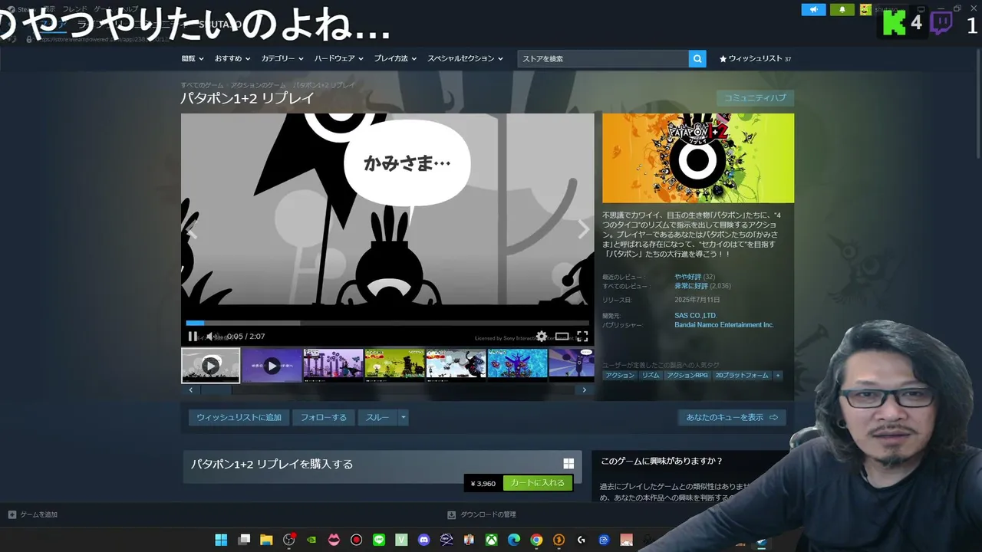Screen dimensions: 982x552
Task: Open File Explorer from taskbar
Action: (x=266, y=540)
